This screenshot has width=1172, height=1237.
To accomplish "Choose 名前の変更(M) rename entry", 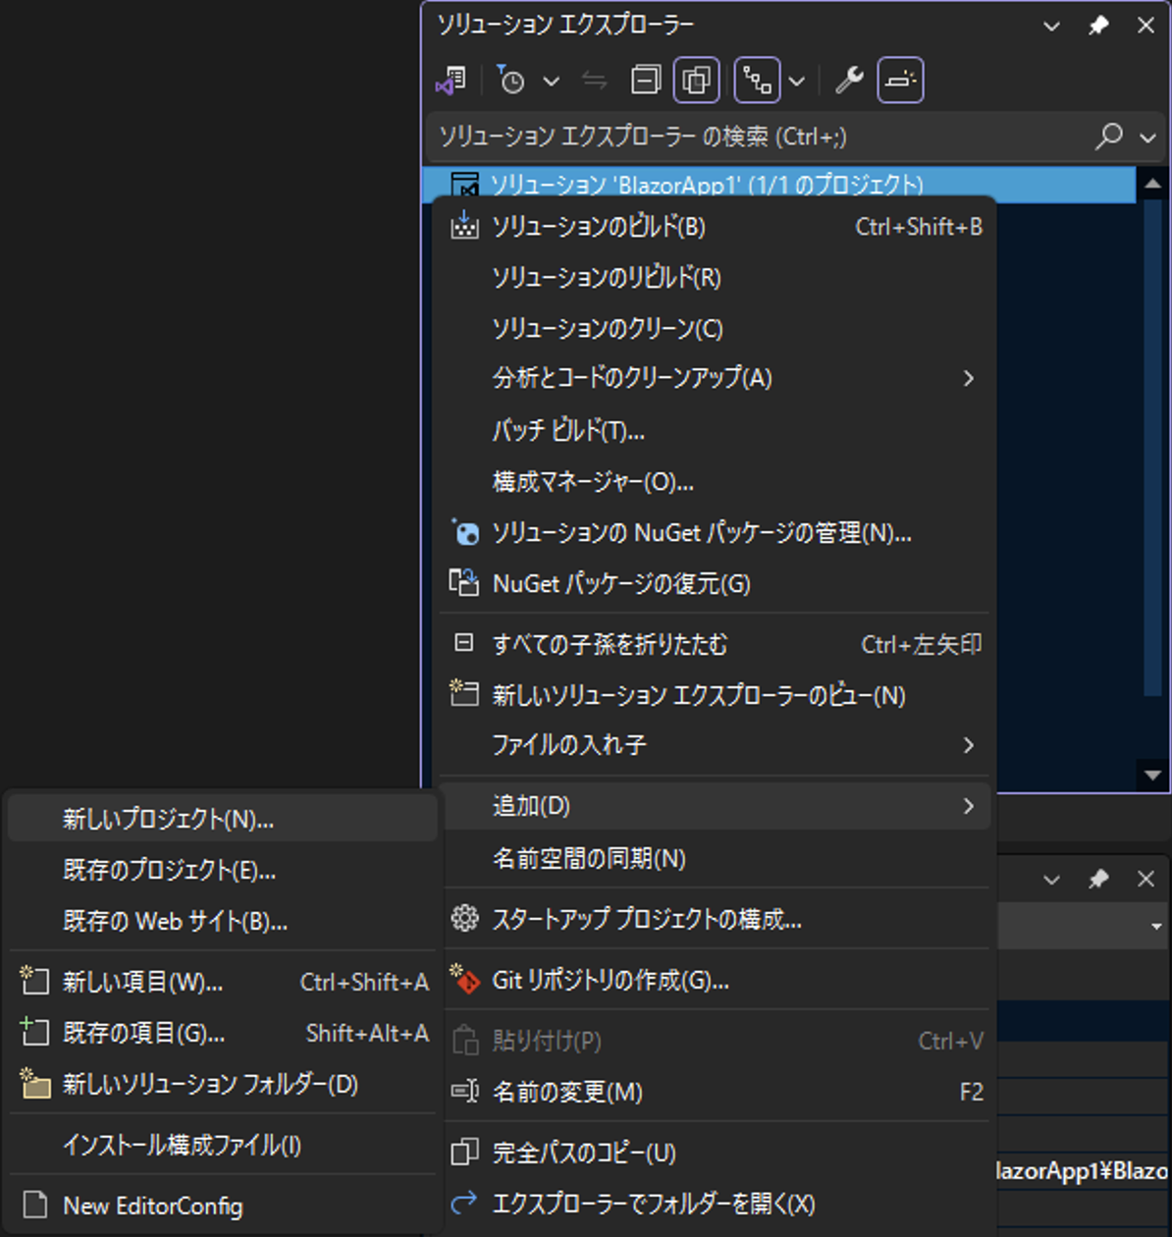I will point(717,1092).
